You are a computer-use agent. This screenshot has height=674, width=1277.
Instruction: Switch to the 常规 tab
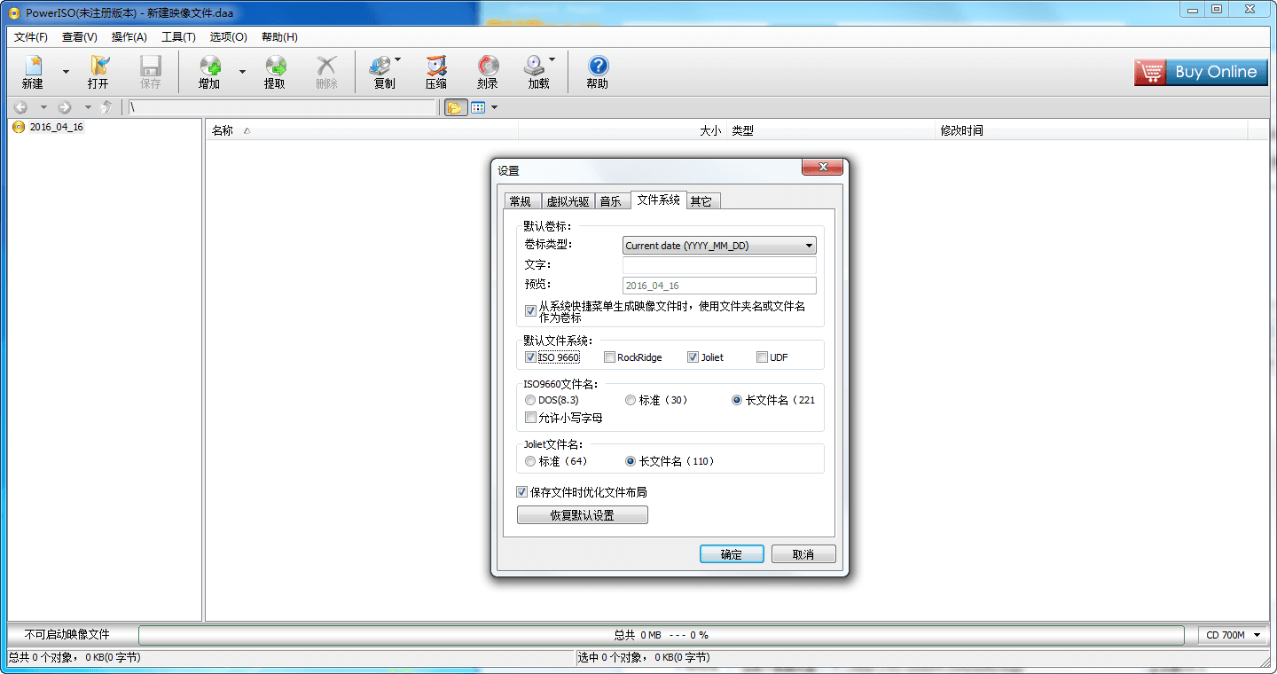pyautogui.click(x=521, y=201)
